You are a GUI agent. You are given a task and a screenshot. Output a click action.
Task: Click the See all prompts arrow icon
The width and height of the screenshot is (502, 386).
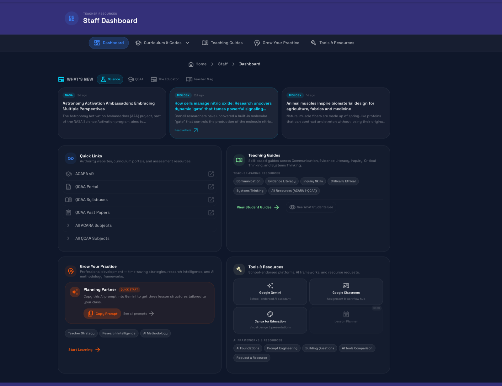click(152, 314)
